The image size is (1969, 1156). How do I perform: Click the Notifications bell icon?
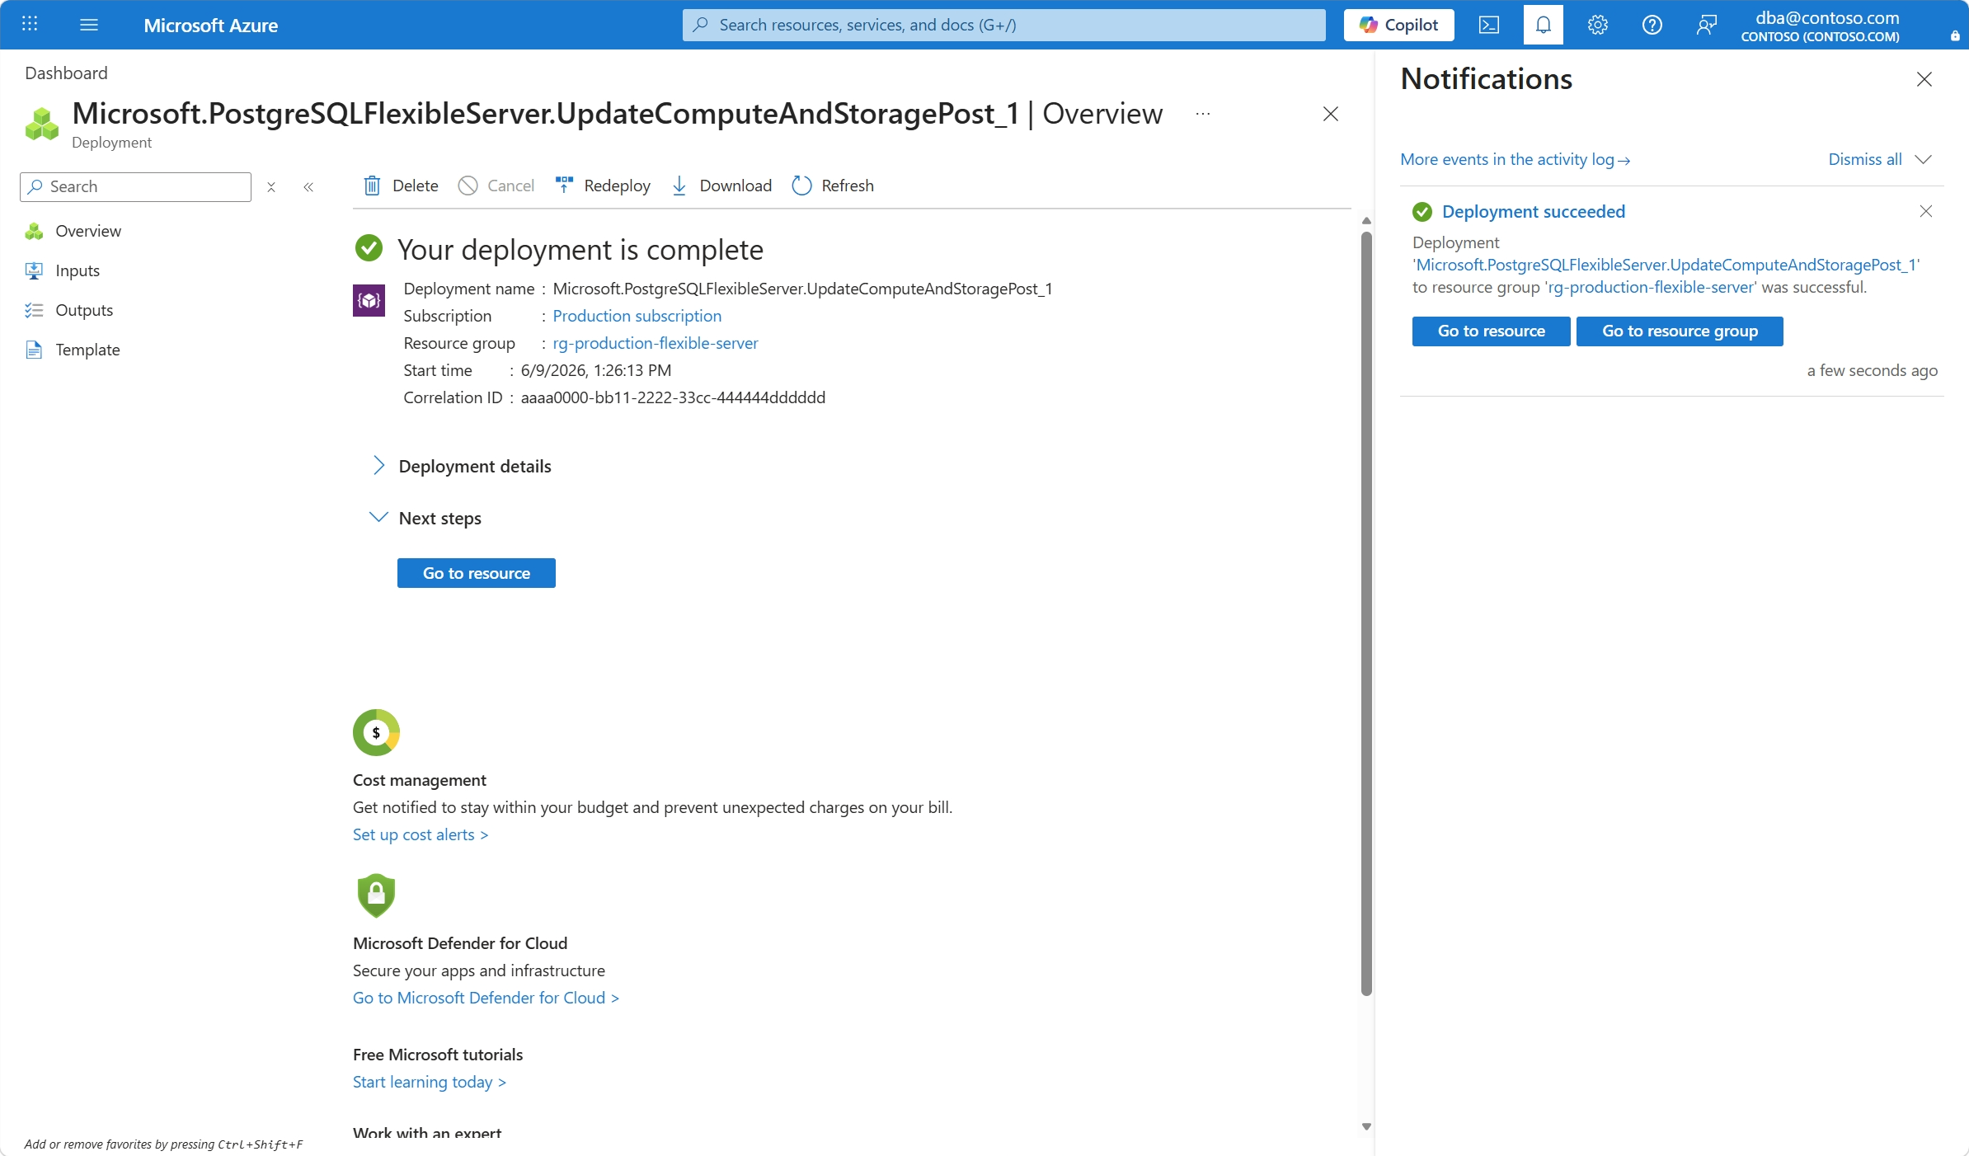tap(1544, 25)
